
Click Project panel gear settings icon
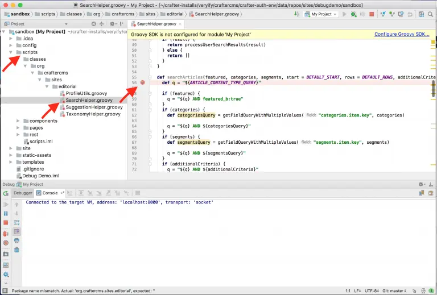point(112,24)
